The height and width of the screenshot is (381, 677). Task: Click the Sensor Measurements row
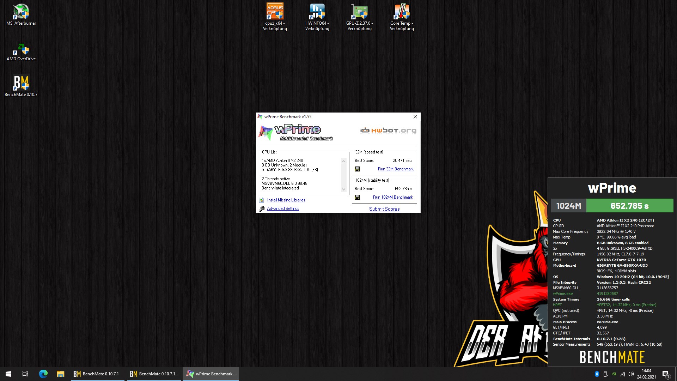tap(608, 344)
